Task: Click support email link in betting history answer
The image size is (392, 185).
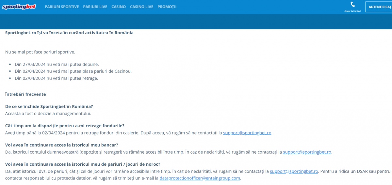Action: (x=294, y=171)
